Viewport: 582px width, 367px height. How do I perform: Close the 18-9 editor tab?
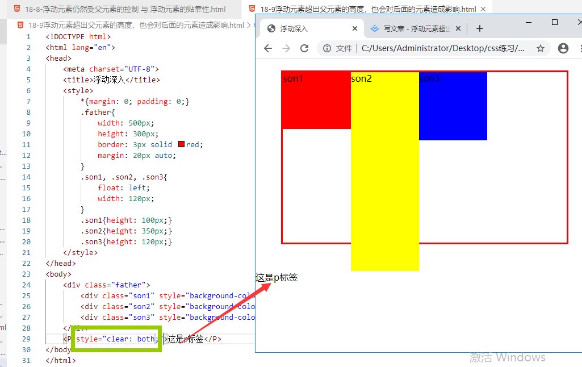click(x=483, y=9)
